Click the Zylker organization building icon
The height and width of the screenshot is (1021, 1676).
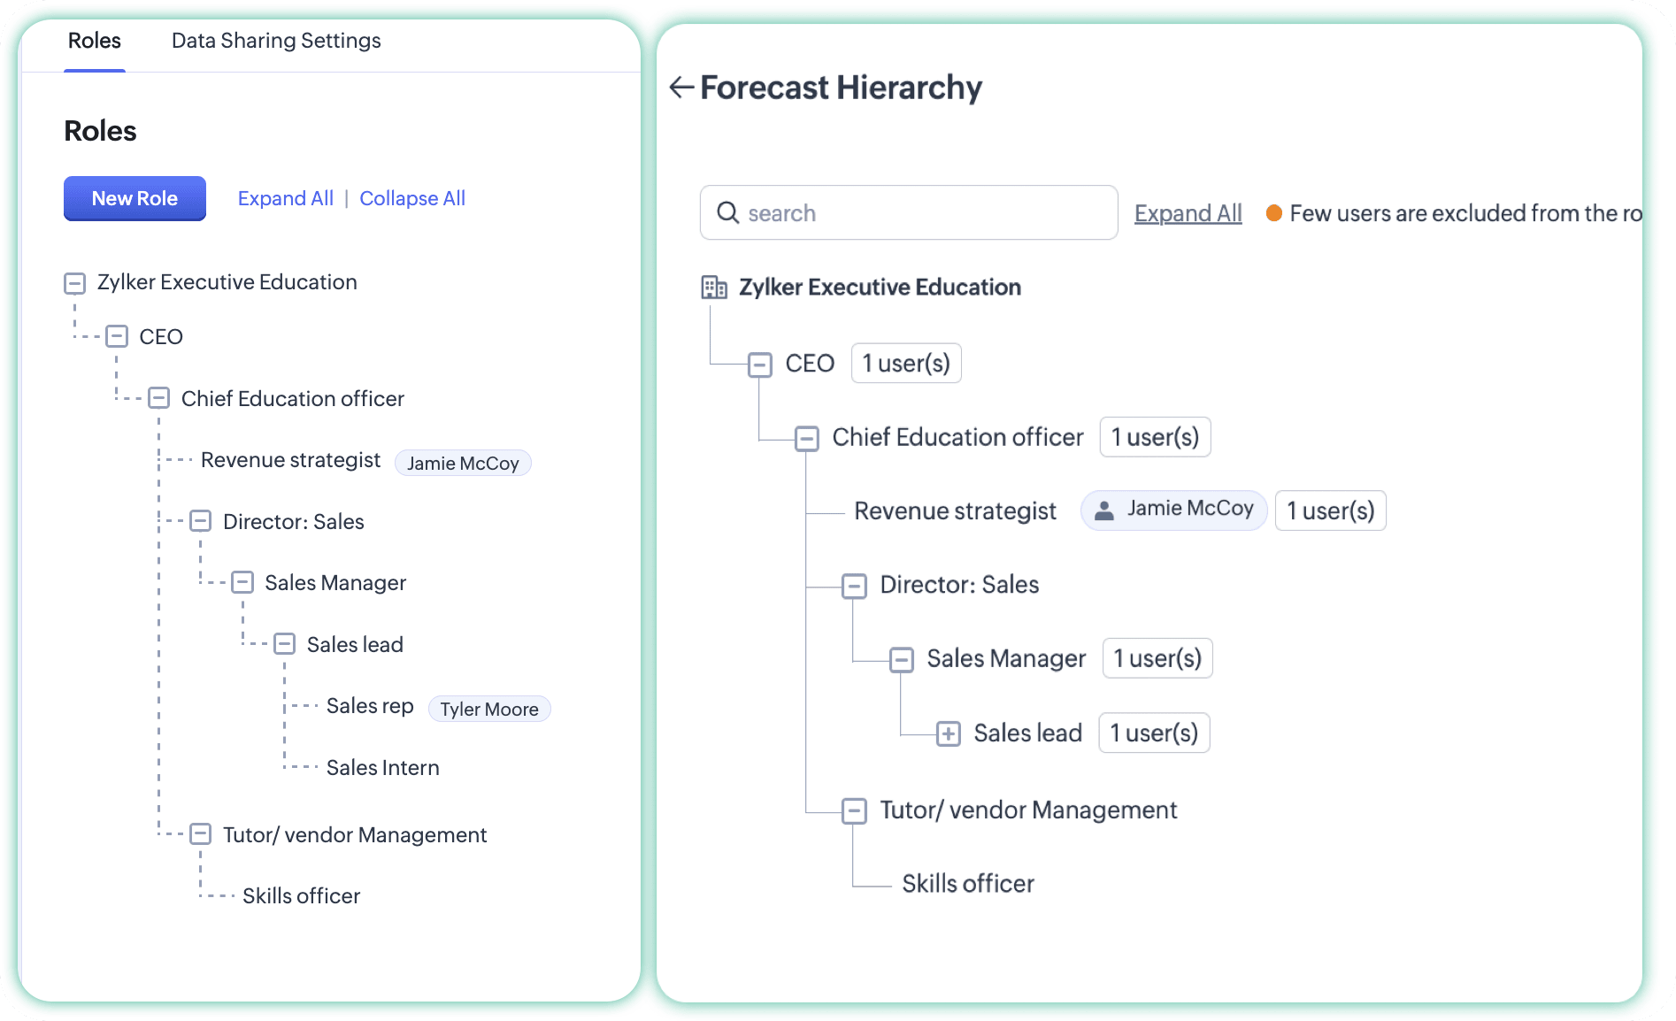tap(713, 288)
